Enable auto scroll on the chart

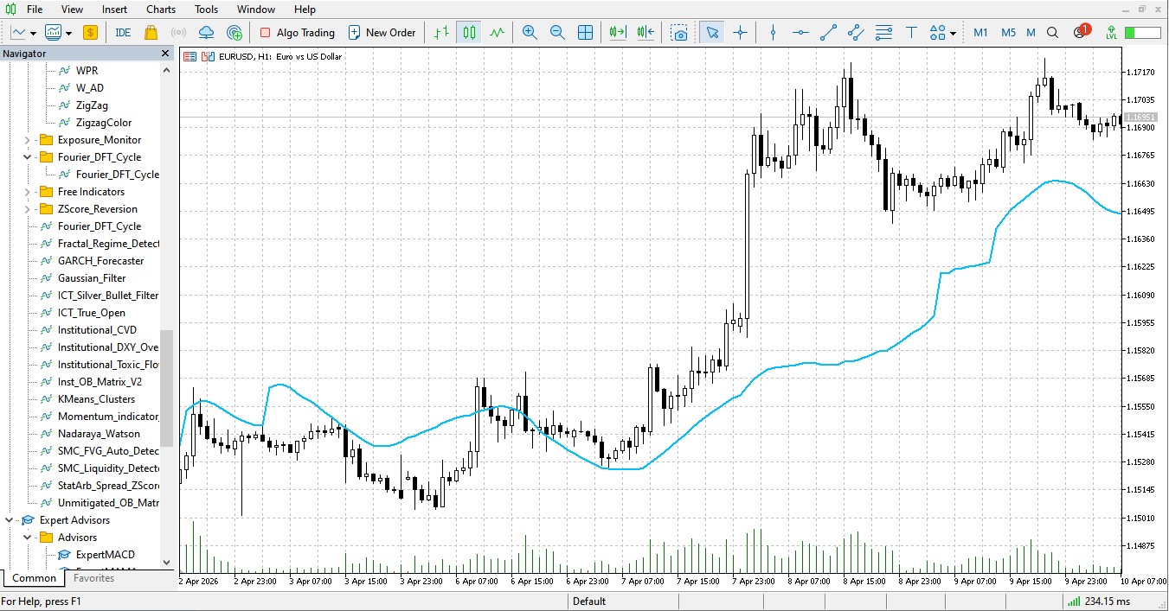tap(617, 32)
